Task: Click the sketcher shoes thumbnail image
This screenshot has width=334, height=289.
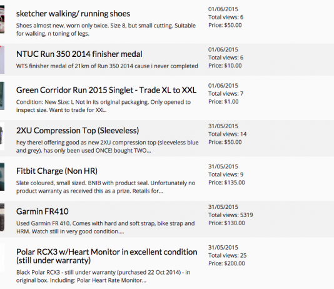Action: coord(2,19)
